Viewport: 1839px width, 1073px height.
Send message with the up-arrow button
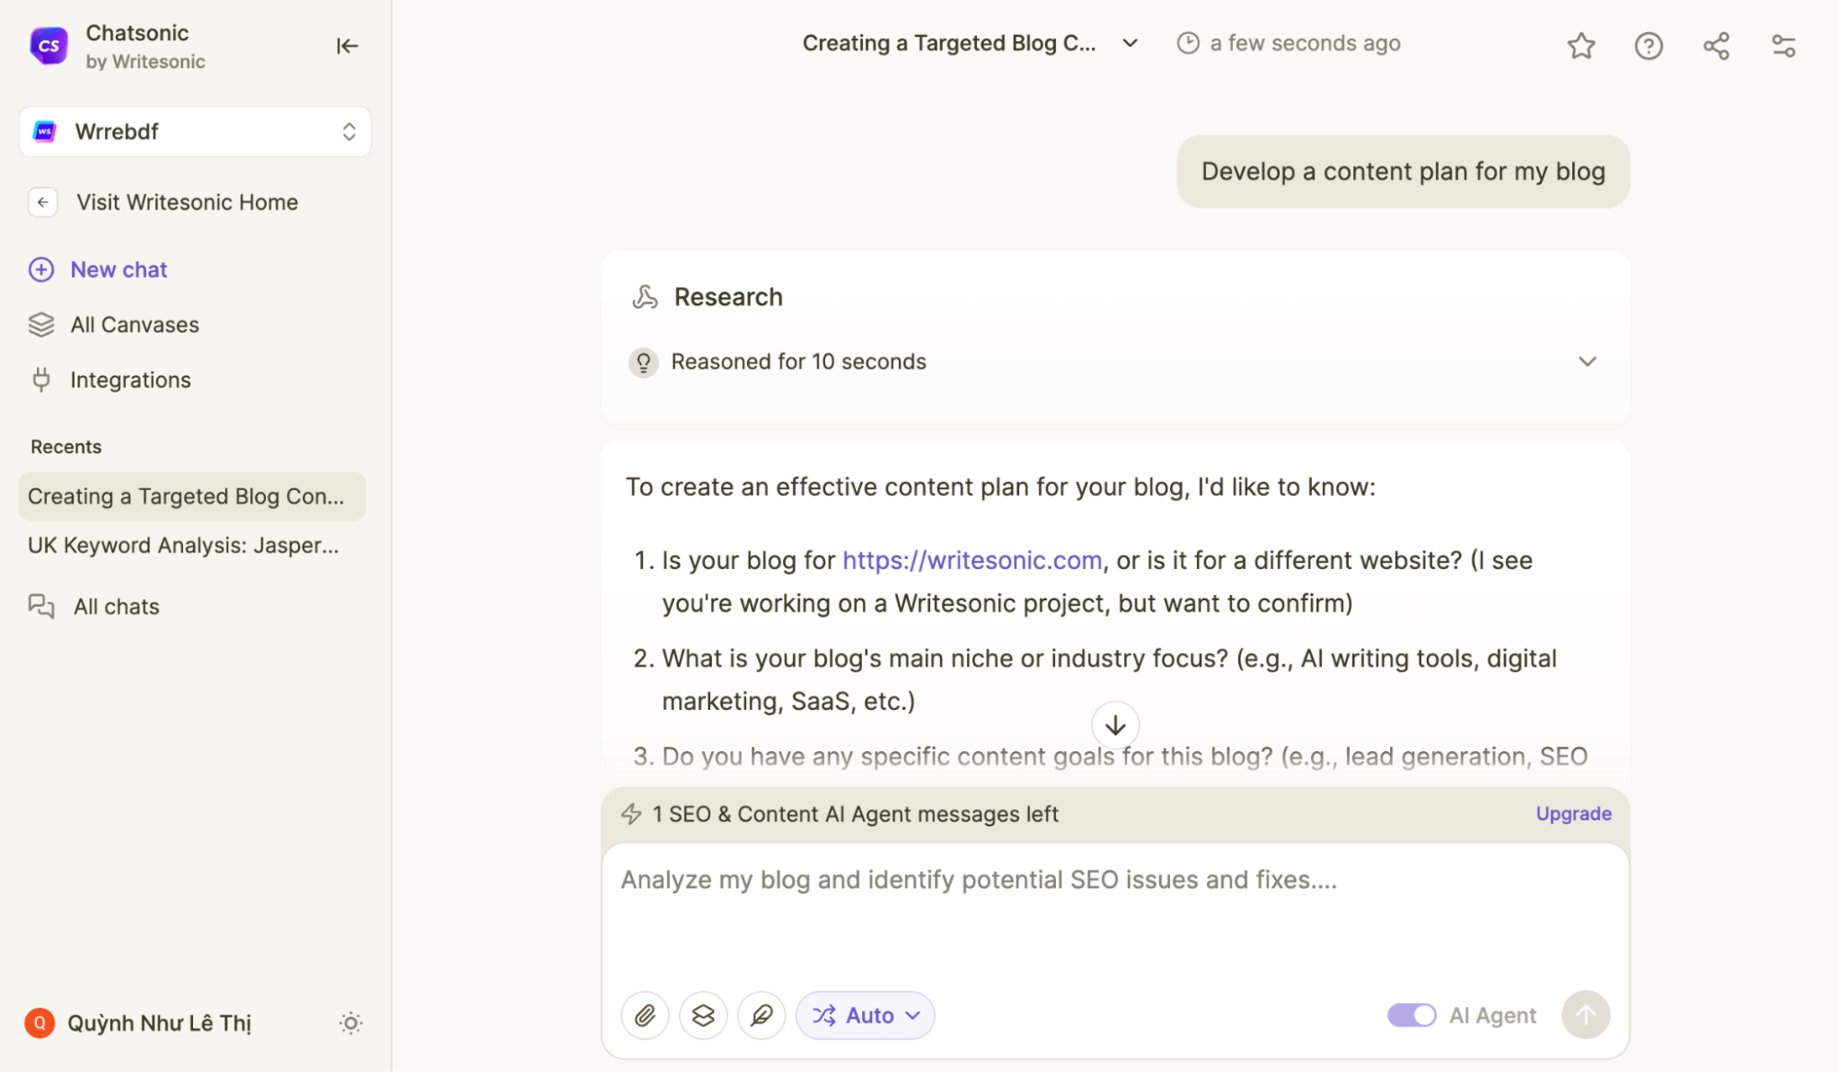point(1586,1015)
